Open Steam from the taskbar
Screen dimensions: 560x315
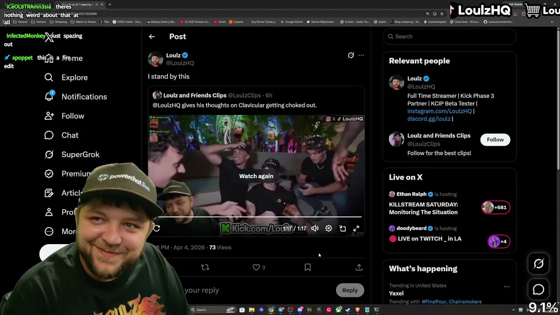pyautogui.click(x=348, y=310)
